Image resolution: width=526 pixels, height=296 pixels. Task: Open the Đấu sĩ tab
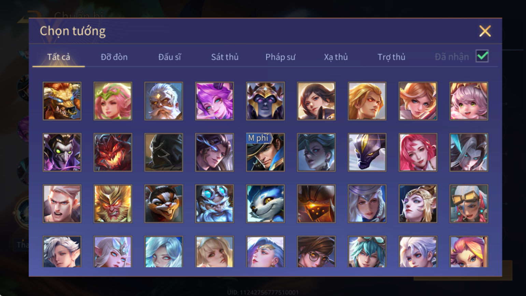pos(170,57)
